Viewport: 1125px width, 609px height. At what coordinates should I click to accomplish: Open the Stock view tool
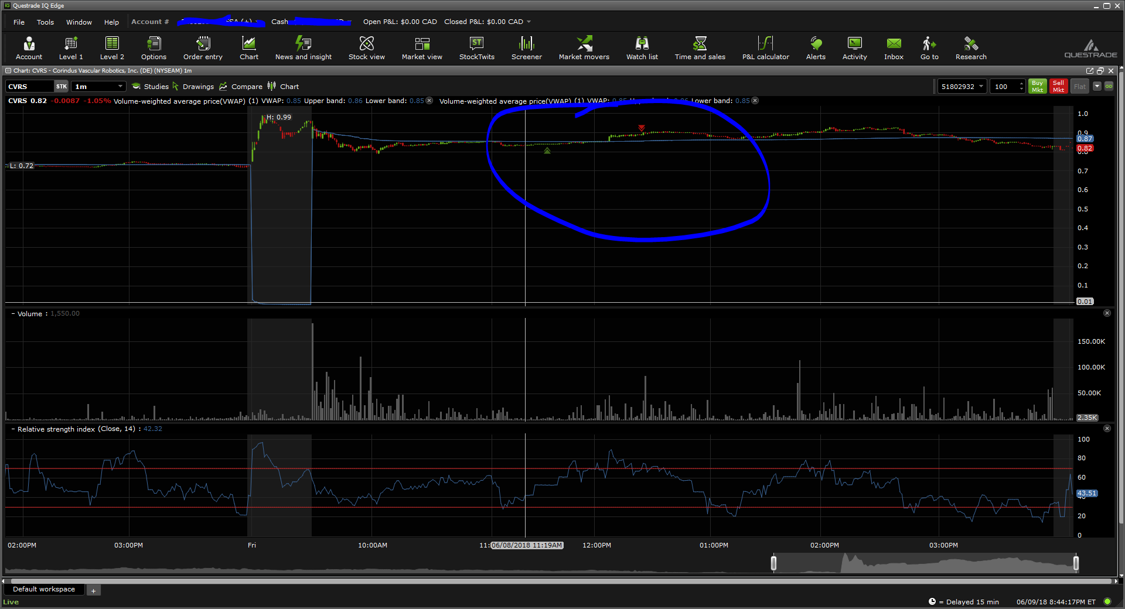tap(367, 48)
